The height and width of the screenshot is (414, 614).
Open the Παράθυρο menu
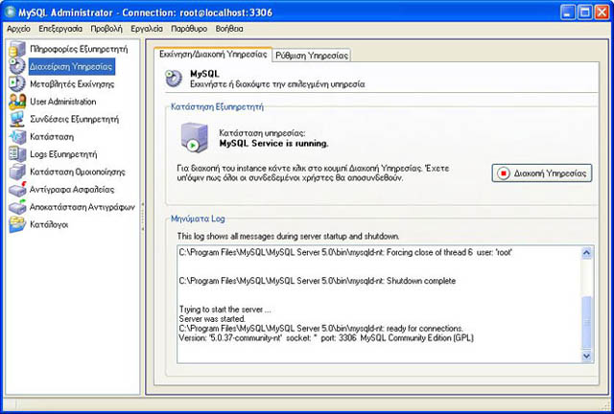tap(189, 29)
